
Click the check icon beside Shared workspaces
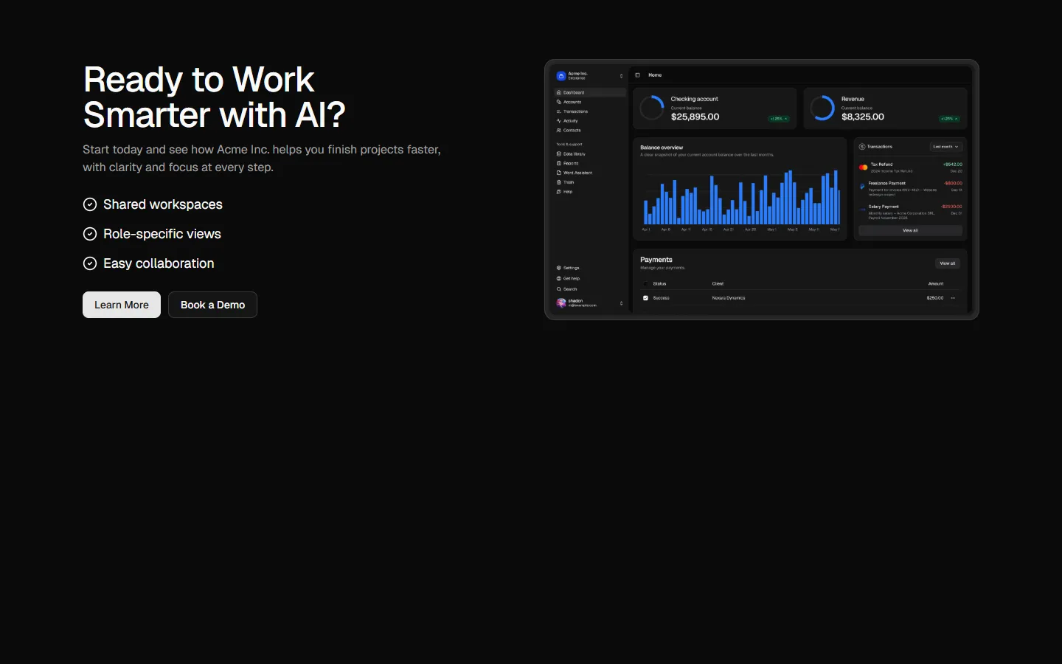coord(90,204)
